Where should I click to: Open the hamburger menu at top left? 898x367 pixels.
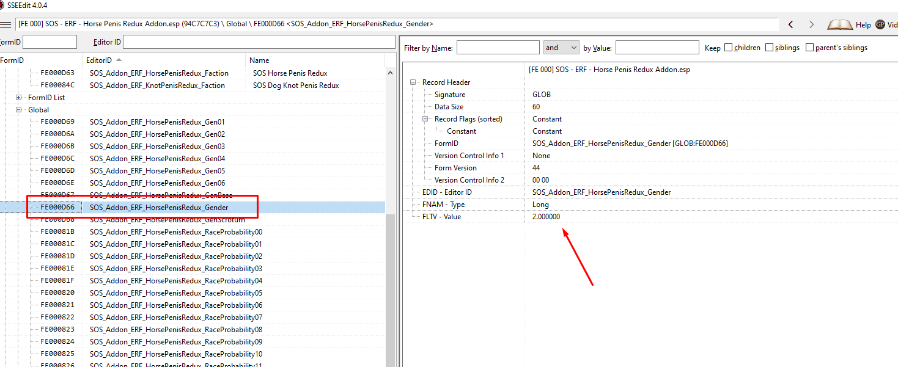coord(6,24)
